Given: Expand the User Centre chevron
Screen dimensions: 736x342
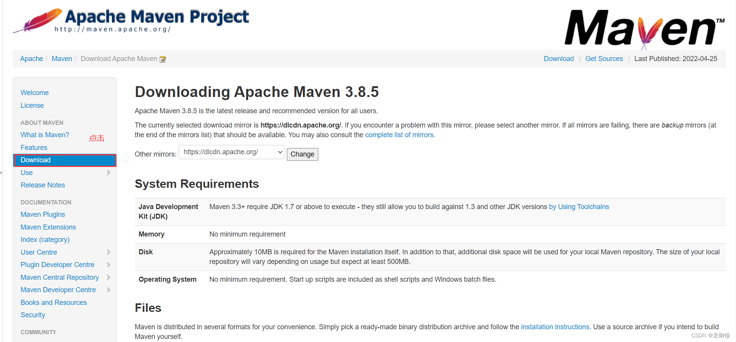Looking at the screenshot, I should pos(108,252).
